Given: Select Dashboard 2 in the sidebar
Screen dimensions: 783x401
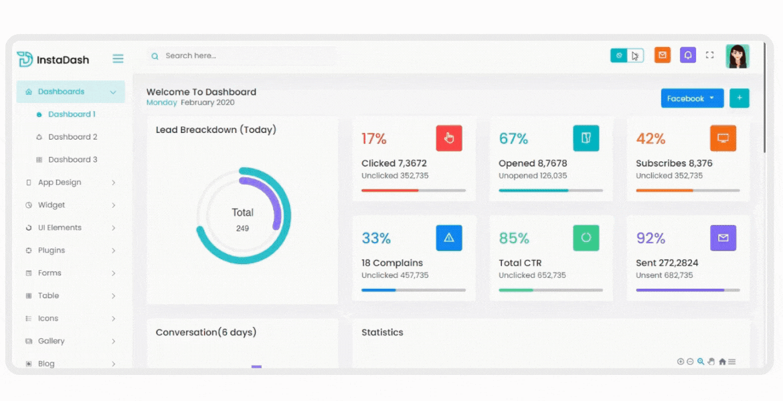Looking at the screenshot, I should (72, 137).
